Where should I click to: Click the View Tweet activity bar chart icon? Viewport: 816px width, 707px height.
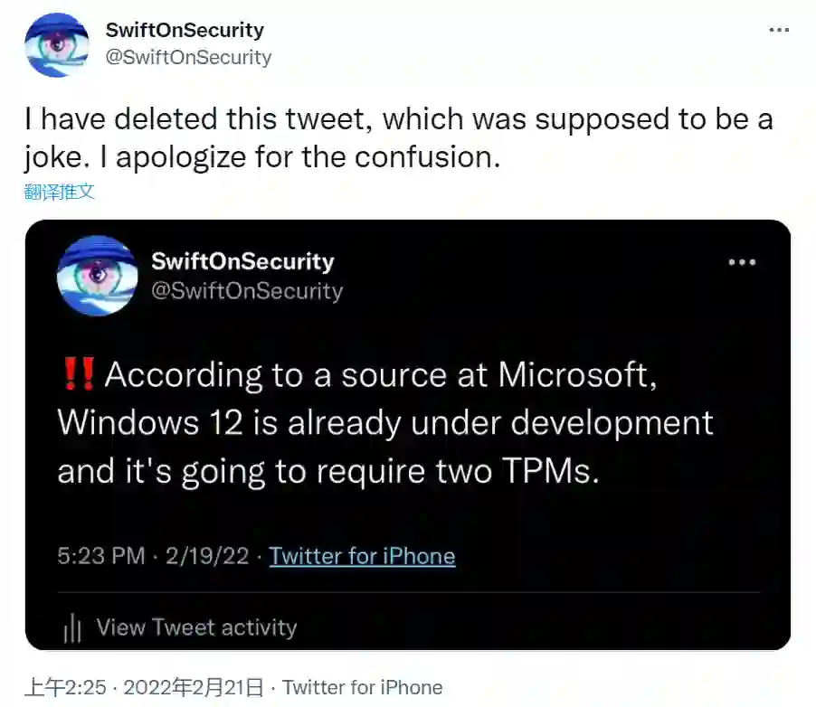(x=72, y=628)
